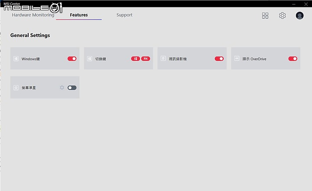The height and width of the screenshot is (191, 312).
Task: Click the crosshair icon on 螢幕準星 card
Action: 16,88
